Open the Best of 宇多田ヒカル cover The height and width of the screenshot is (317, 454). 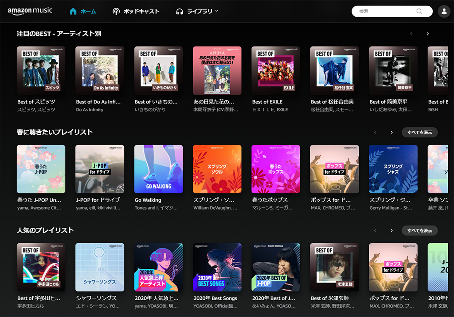coord(41,267)
